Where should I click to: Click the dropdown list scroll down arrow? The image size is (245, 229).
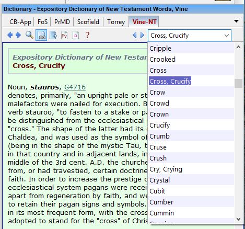[x=238, y=219]
